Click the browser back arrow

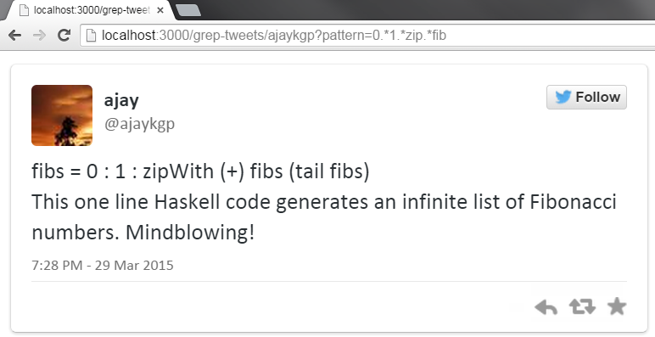point(14,36)
